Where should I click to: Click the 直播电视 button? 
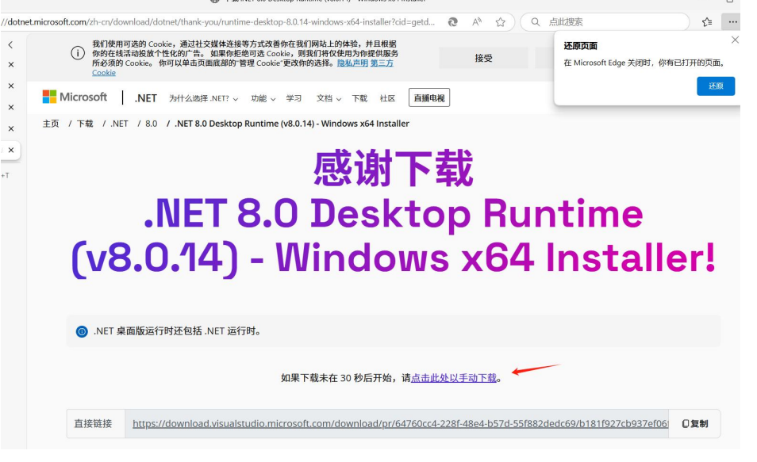[429, 98]
